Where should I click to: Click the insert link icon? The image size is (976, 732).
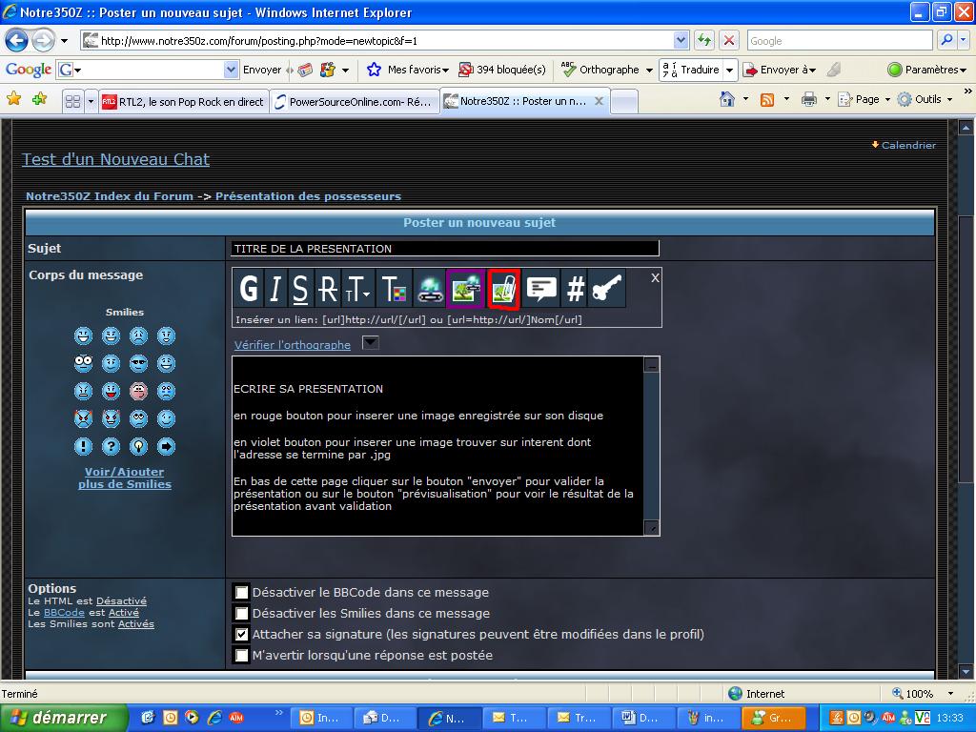click(x=430, y=288)
